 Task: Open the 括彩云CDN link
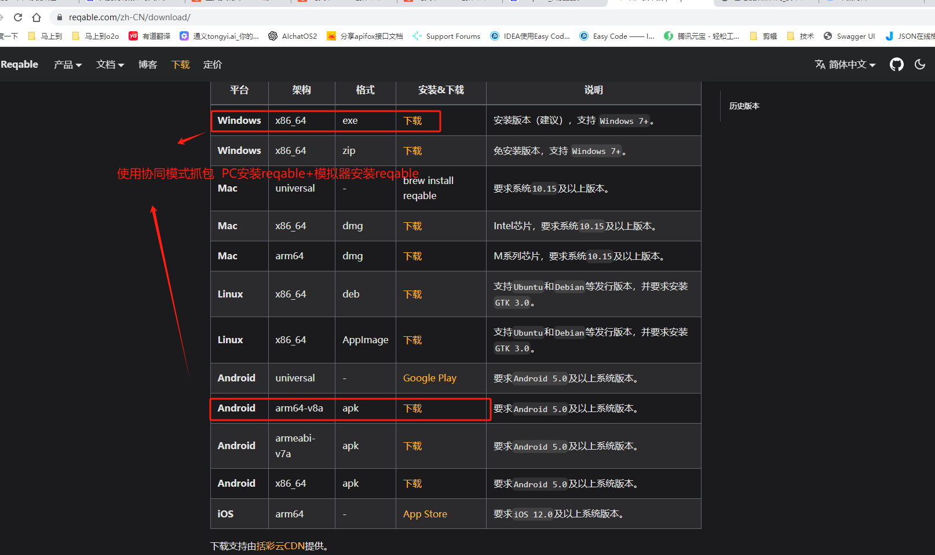click(x=280, y=546)
